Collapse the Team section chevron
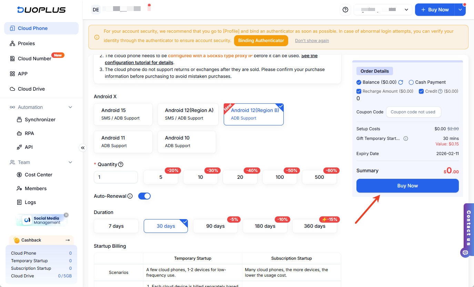 pyautogui.click(x=70, y=162)
